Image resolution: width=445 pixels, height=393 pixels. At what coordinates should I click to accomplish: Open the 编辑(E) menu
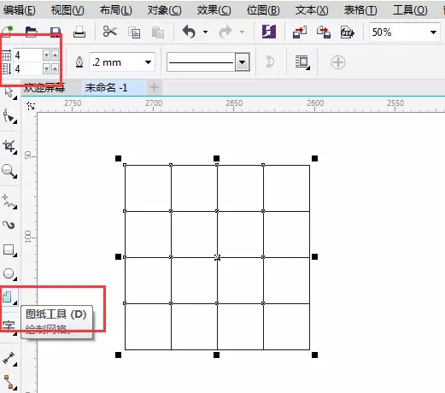[20, 10]
